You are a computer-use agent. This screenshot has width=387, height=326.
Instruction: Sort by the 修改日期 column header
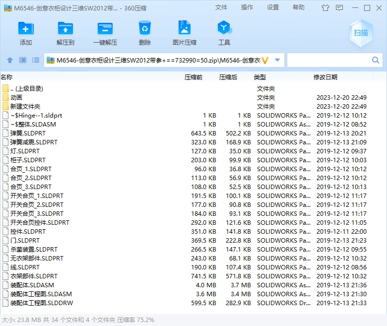click(x=325, y=77)
